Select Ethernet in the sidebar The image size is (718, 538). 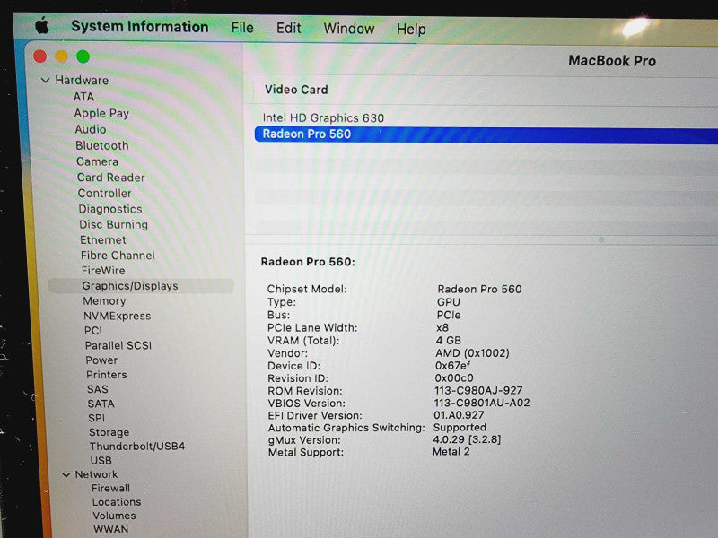point(103,239)
